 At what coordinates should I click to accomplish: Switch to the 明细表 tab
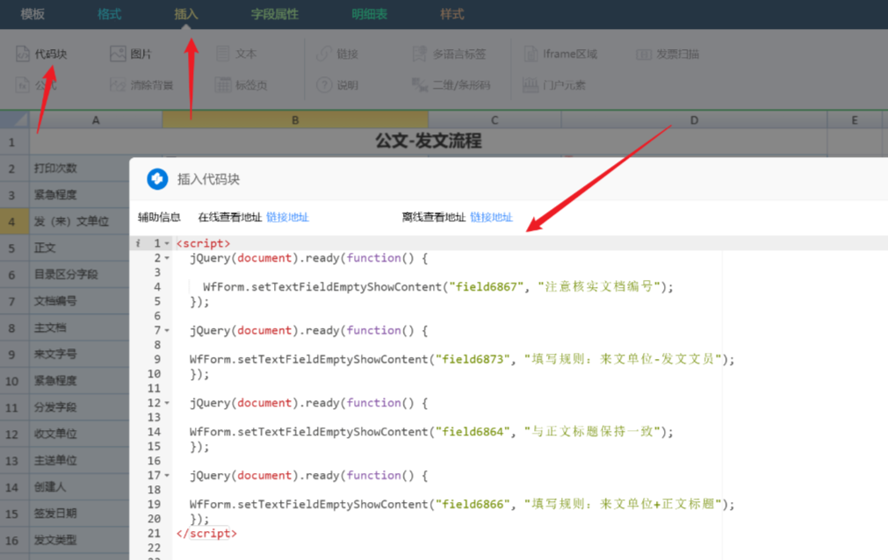click(x=369, y=14)
